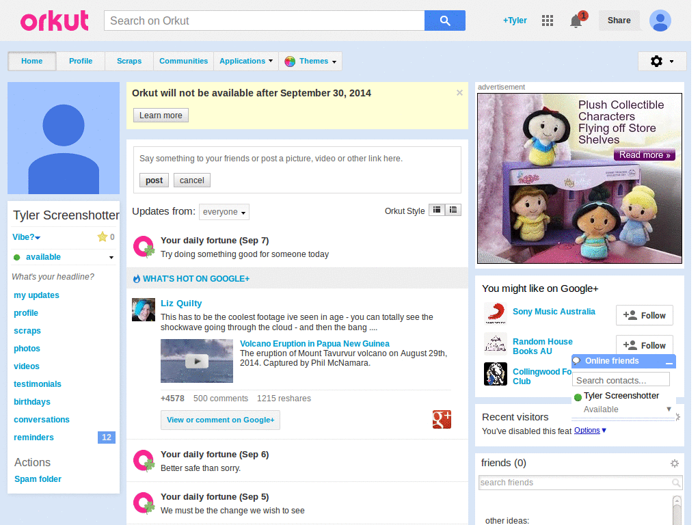
Task: Click the Learn more button
Action: tap(161, 115)
